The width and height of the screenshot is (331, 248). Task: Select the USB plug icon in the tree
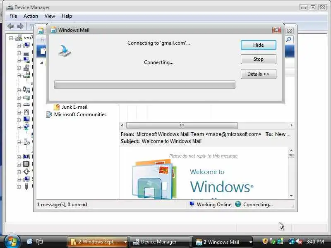click(26, 186)
